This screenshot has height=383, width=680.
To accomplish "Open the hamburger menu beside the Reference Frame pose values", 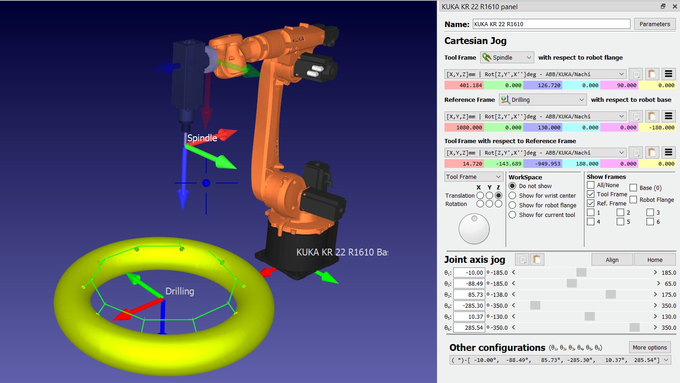I will (x=669, y=116).
